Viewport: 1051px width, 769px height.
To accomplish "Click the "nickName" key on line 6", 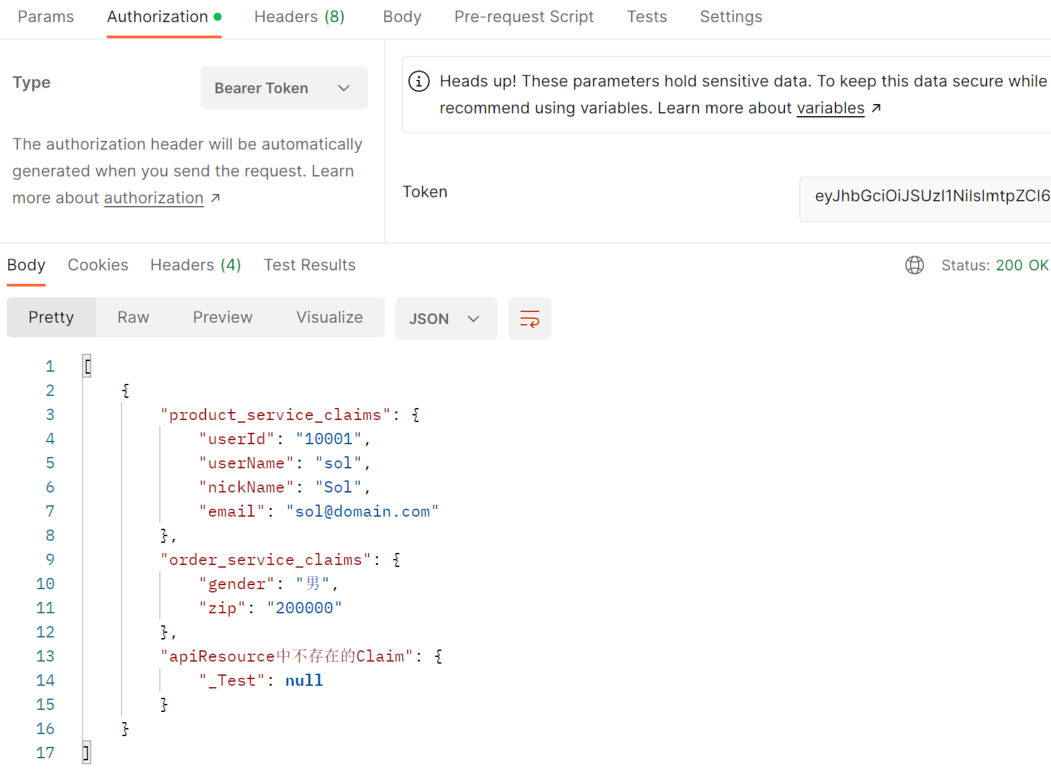I will click(246, 487).
